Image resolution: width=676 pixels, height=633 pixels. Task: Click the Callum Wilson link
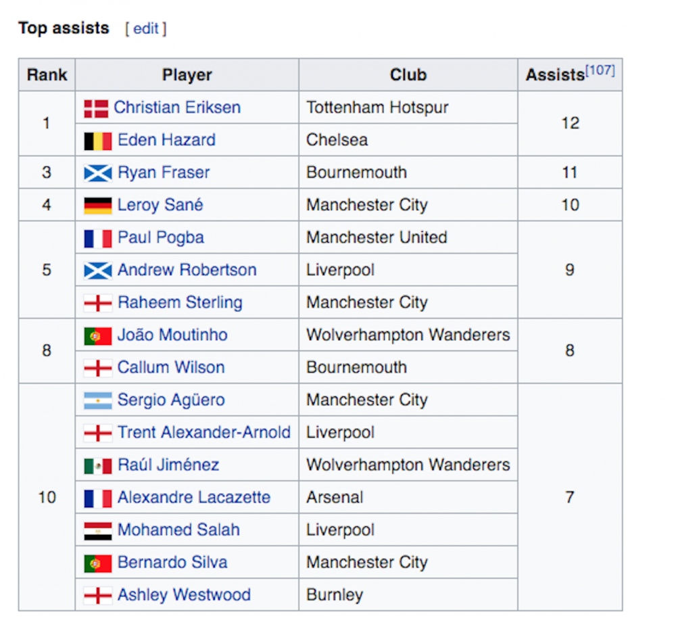coord(171,367)
